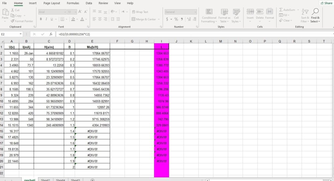Open Conditional Formatting menu
The height and width of the screenshot is (181, 334).
pyautogui.click(x=209, y=16)
